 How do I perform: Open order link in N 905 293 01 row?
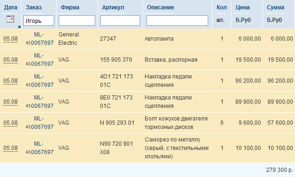pos(39,123)
